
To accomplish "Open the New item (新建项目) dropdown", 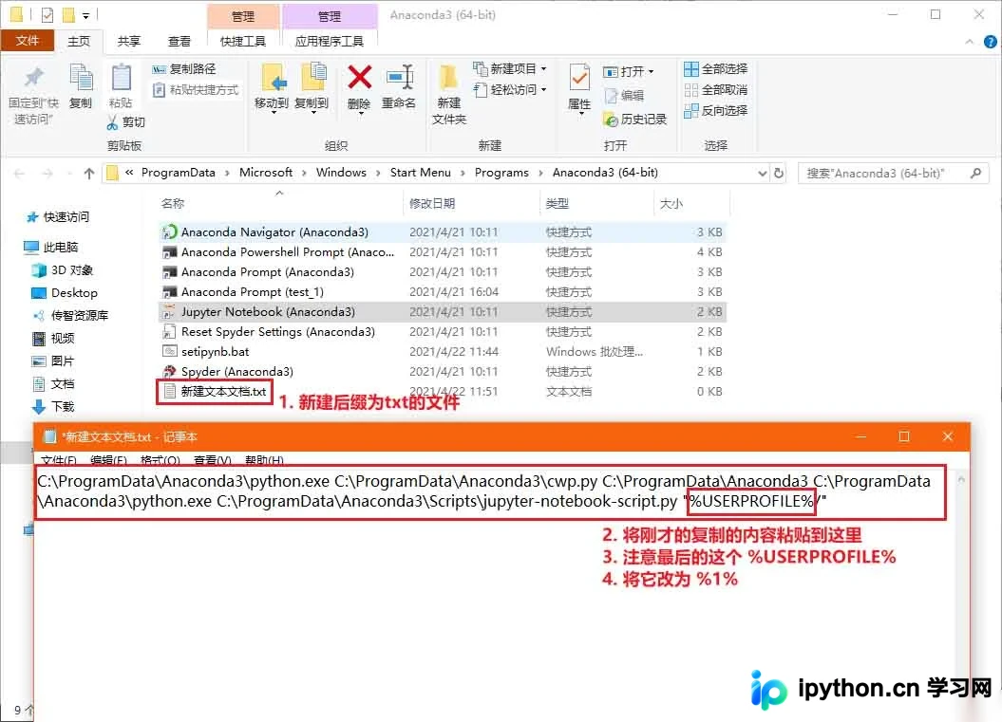I will click(510, 68).
